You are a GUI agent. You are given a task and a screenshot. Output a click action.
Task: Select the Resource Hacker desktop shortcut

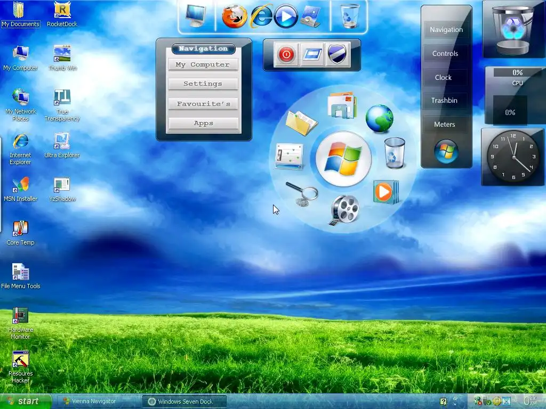[20, 367]
